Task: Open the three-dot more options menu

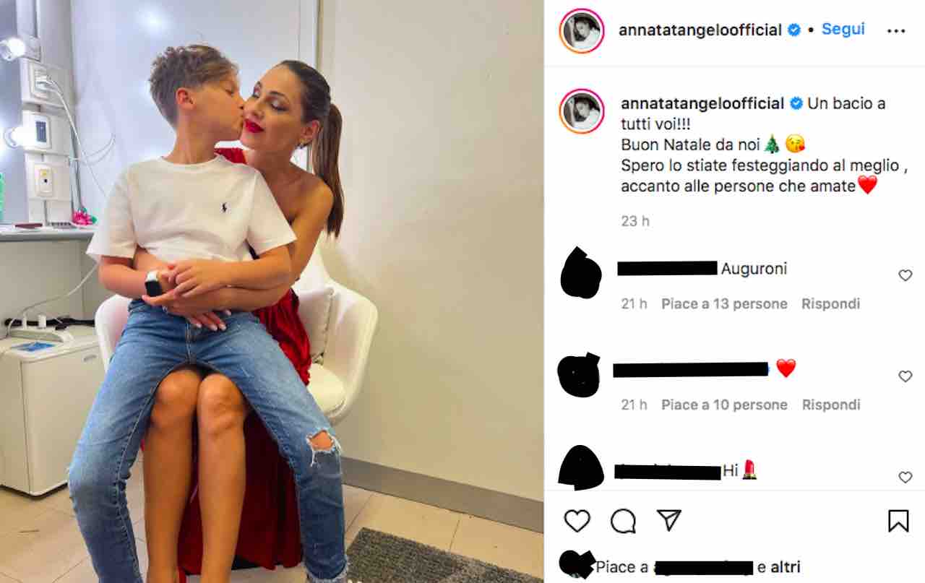Action: pos(895,31)
